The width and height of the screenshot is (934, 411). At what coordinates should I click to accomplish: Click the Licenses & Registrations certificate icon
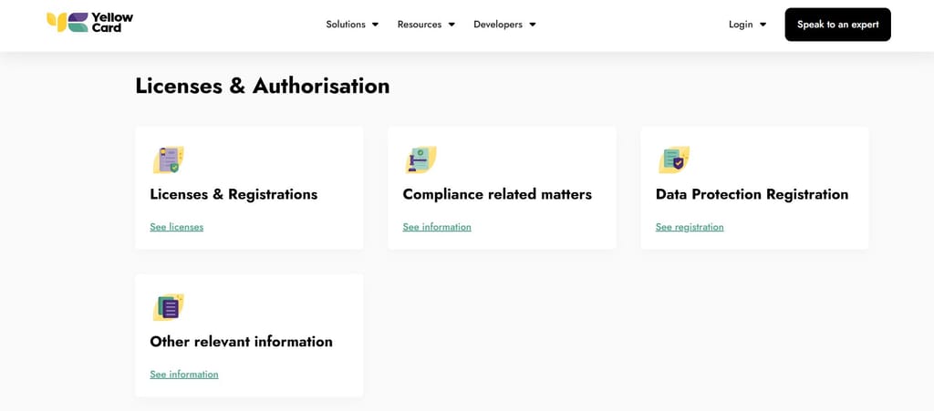click(169, 159)
